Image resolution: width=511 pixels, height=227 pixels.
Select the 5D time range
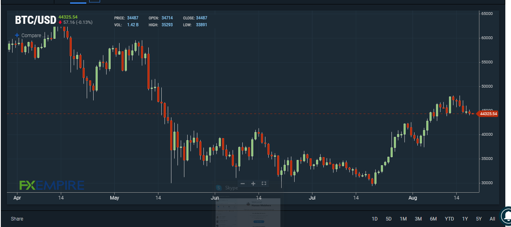click(389, 219)
